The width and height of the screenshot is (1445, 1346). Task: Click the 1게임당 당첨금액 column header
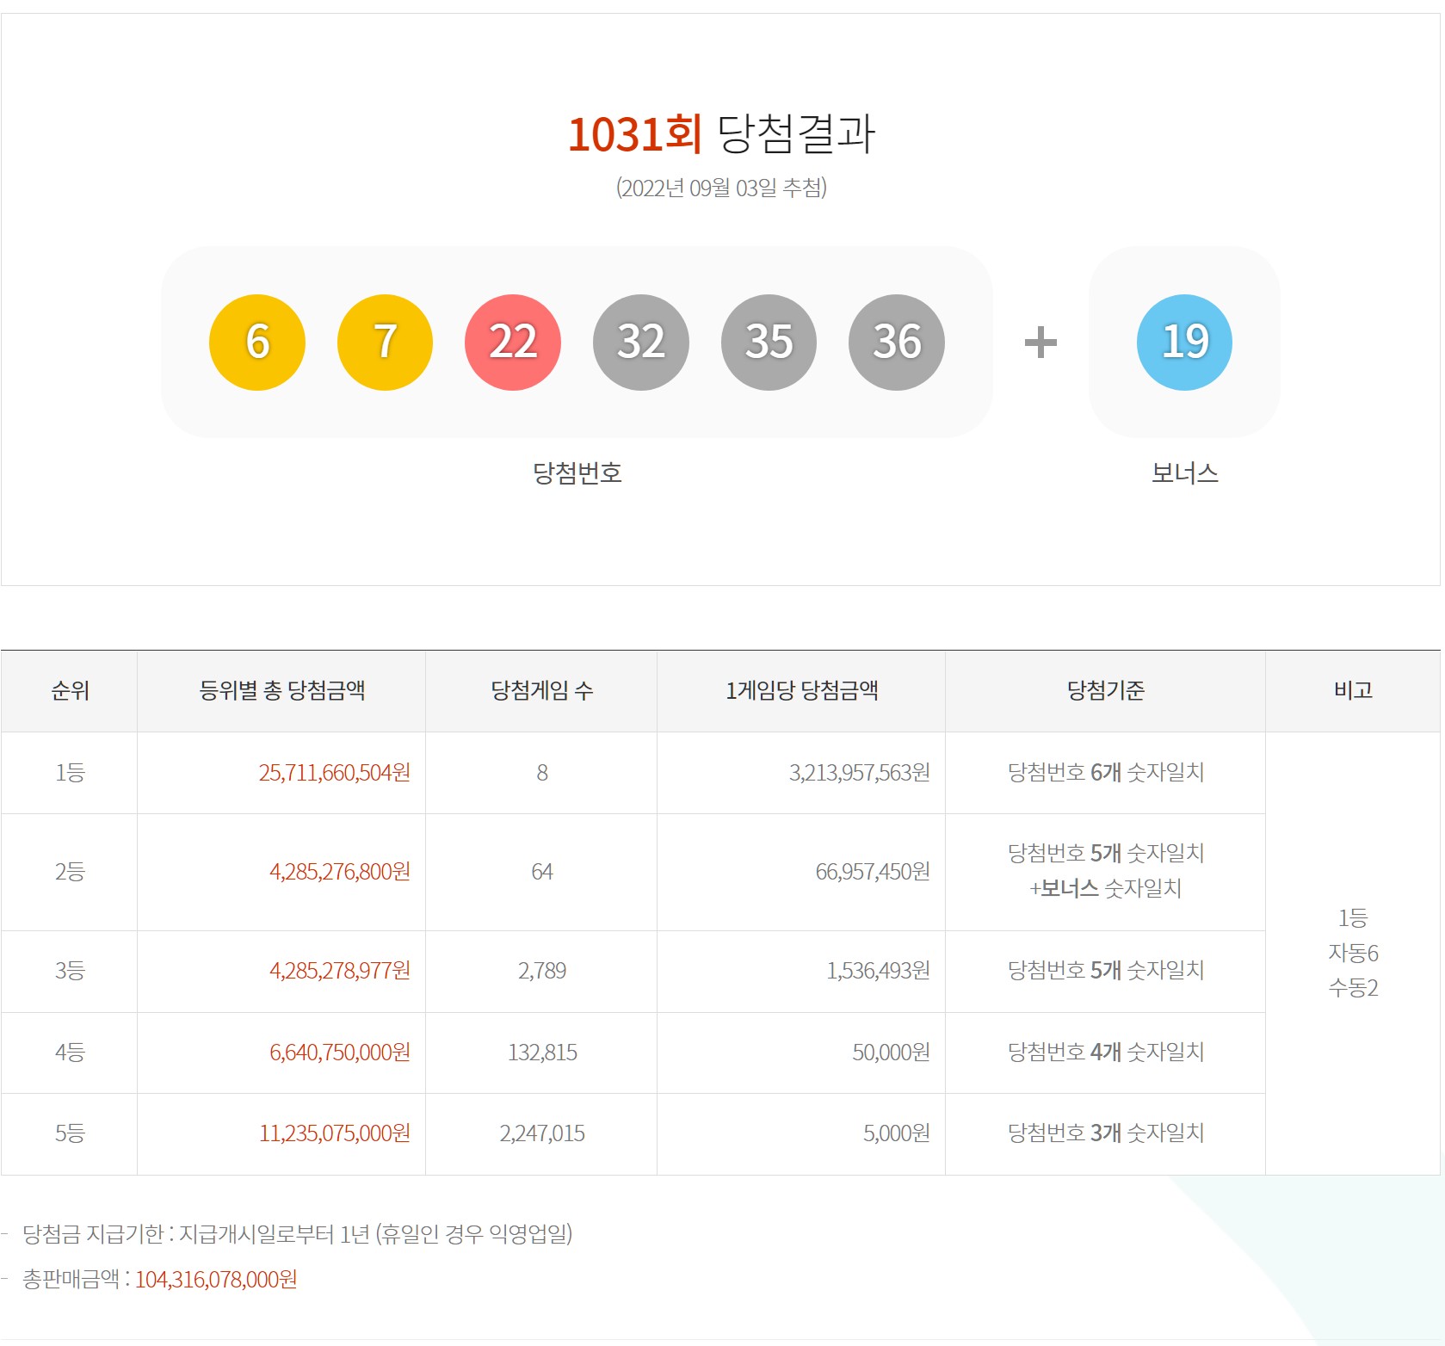802,690
